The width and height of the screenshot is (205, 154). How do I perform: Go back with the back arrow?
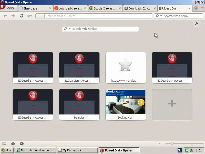tap(5, 16)
